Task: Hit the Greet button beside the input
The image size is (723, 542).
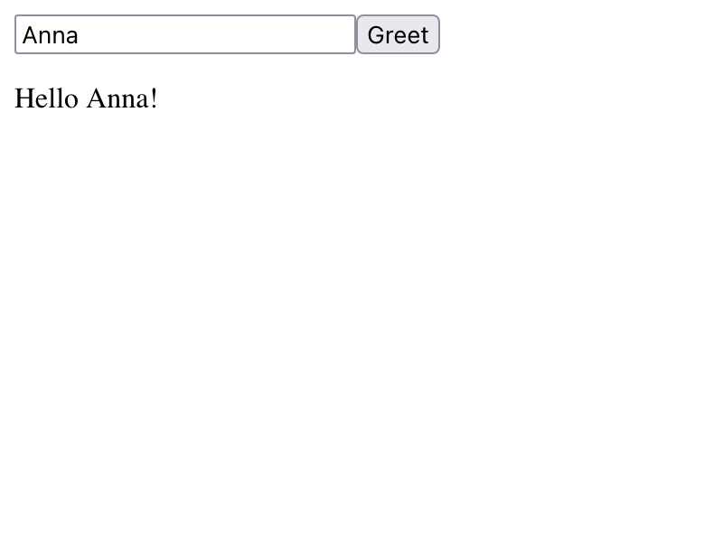Action: tap(398, 34)
